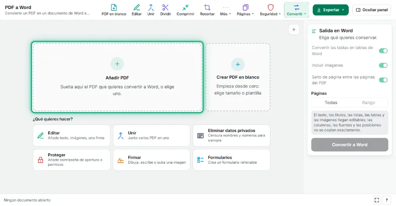This screenshot has width=396, height=206.
Task: Create a PDF en blanco from toolbar
Action: (x=114, y=10)
